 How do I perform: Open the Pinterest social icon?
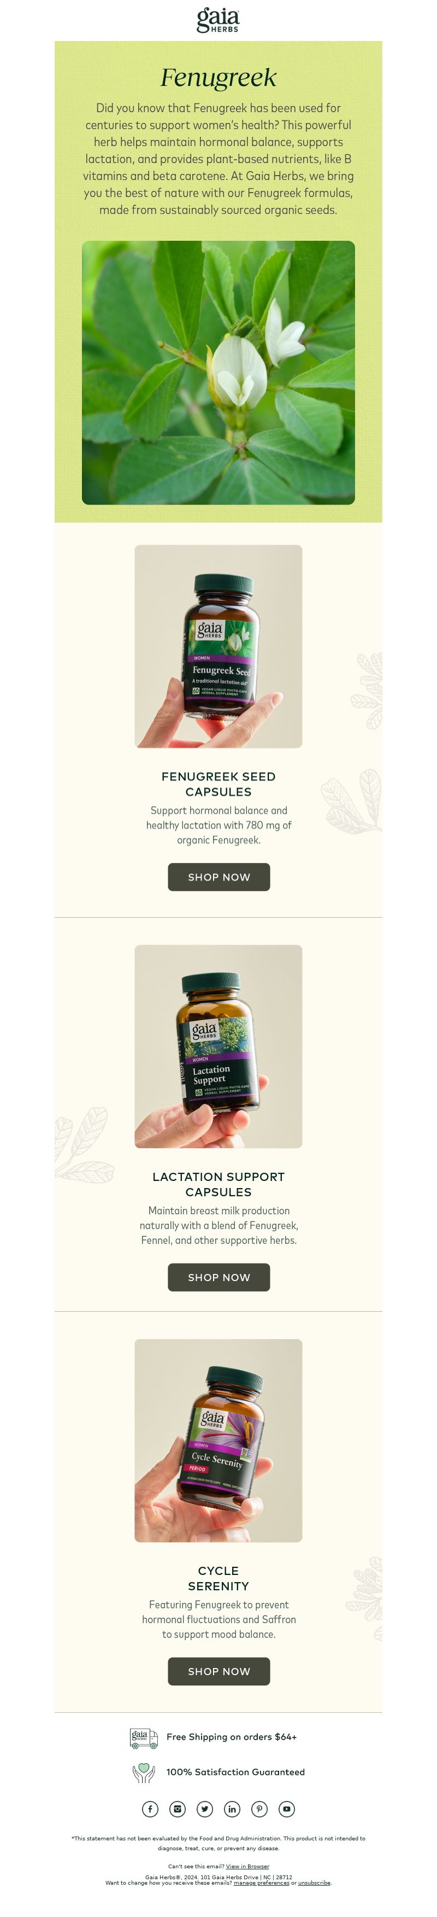tap(259, 1808)
